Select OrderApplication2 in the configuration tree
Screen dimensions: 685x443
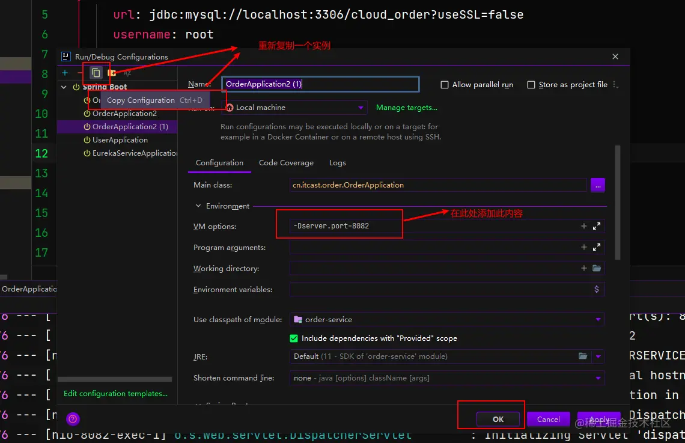(117, 114)
